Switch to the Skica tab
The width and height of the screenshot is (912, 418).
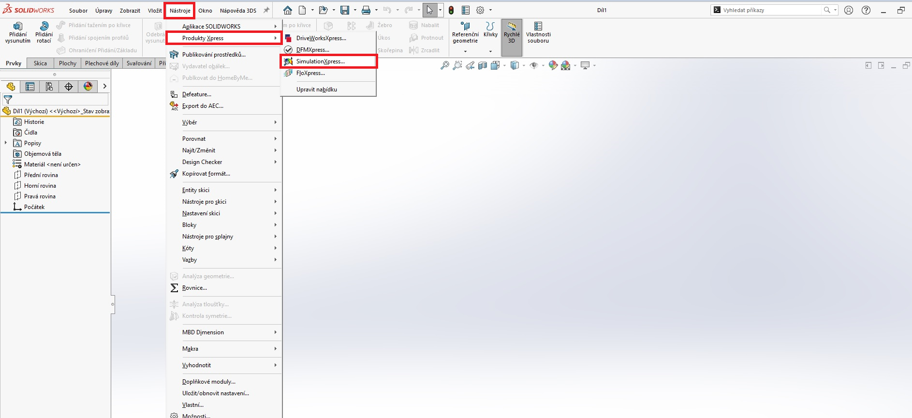[x=40, y=63]
